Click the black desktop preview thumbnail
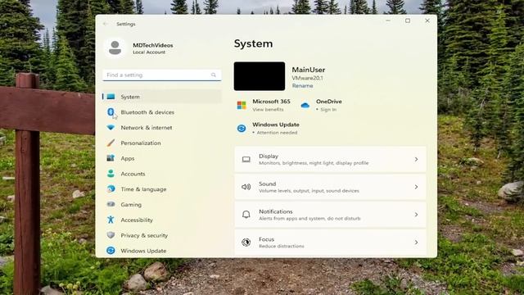Screen dimensions: 524x295 coord(260,76)
